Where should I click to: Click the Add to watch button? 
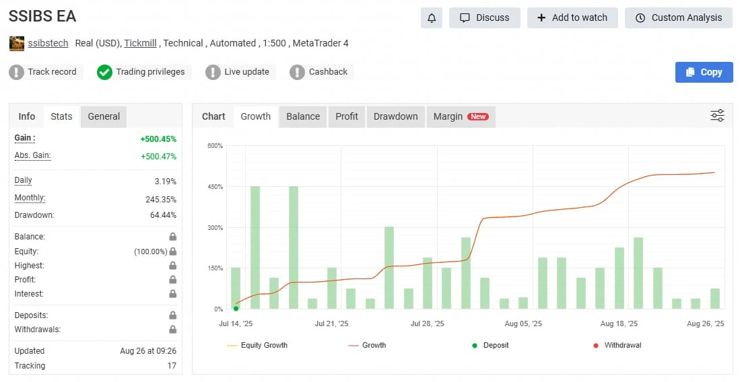(572, 18)
